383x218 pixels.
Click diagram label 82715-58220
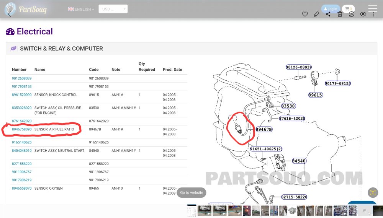coord(294,197)
